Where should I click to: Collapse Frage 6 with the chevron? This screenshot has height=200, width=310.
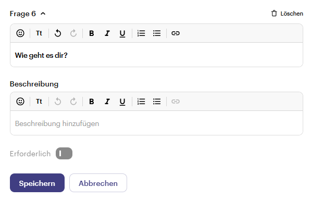[43, 14]
